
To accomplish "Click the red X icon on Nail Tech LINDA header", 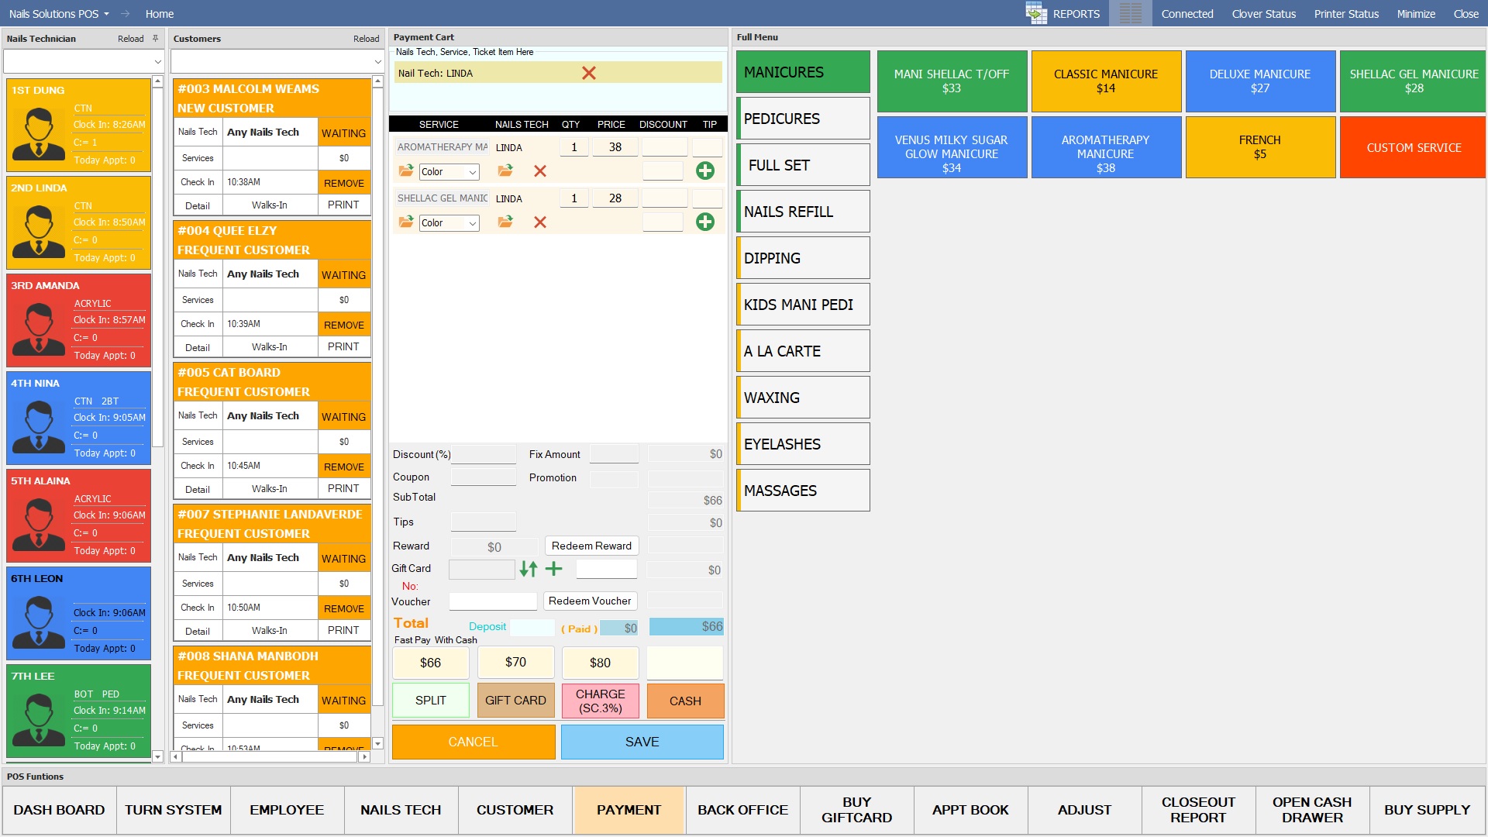I will [x=589, y=73].
